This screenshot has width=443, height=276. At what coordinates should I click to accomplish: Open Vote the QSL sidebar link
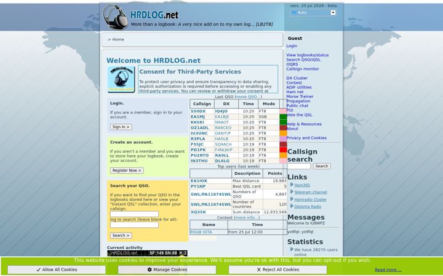(300, 115)
